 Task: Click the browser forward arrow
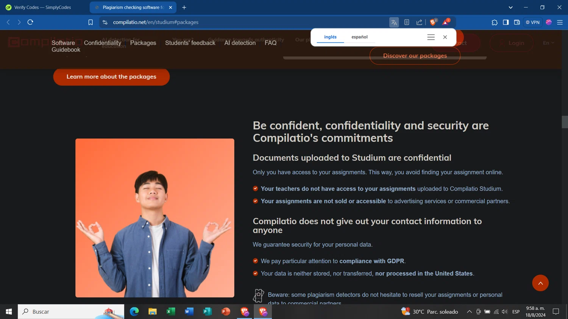click(x=19, y=22)
